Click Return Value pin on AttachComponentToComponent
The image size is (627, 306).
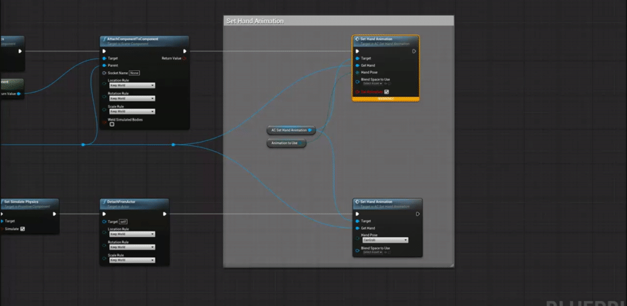click(x=184, y=58)
